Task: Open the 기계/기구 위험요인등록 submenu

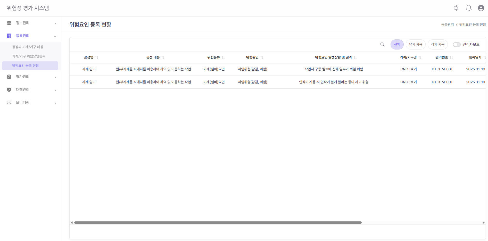Action: coord(29,56)
